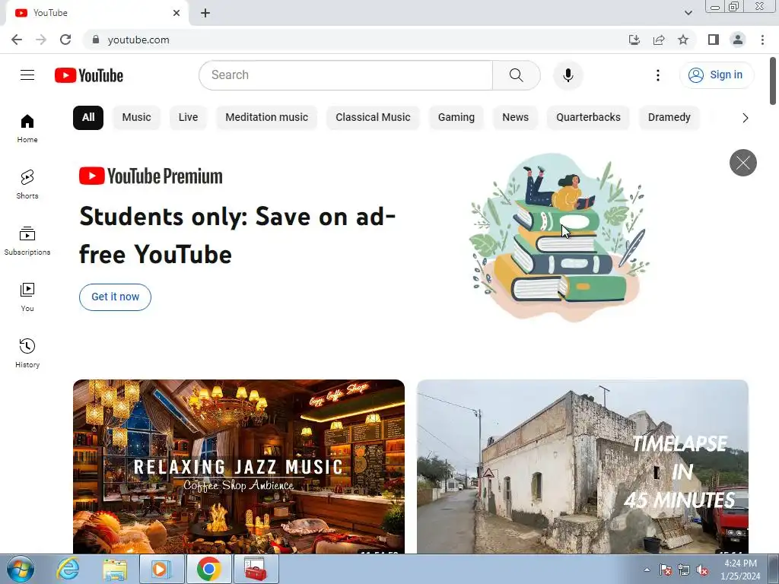Open the toolbox app in taskbar
The width and height of the screenshot is (779, 584).
click(256, 569)
